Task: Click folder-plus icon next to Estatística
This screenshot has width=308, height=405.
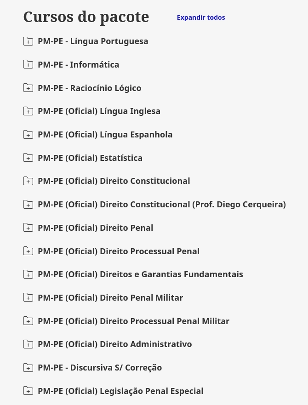Action: (x=28, y=158)
